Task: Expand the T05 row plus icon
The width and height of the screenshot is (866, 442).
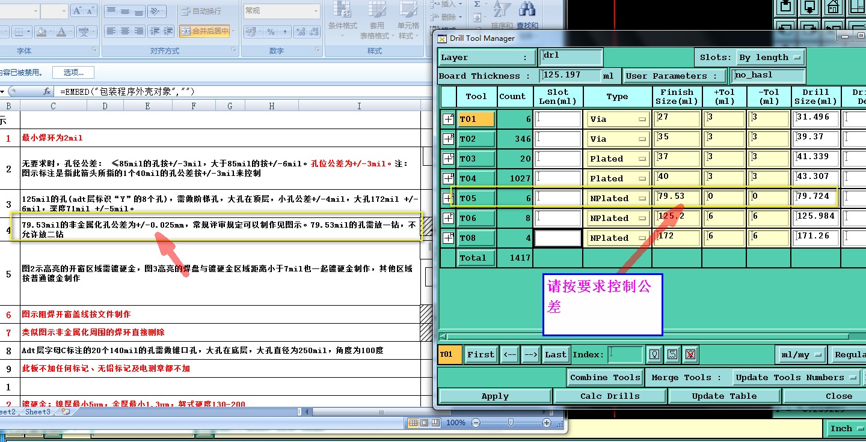Action: (448, 198)
